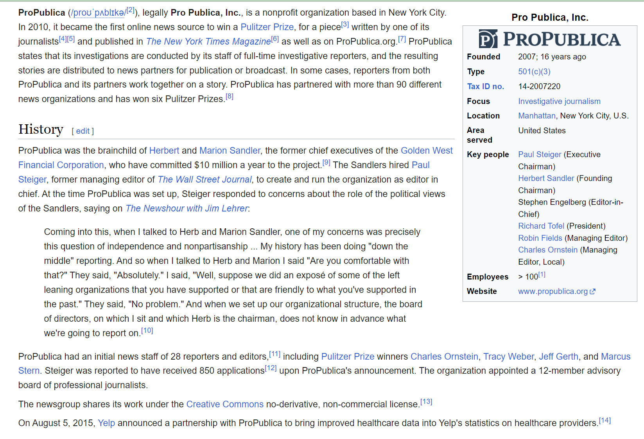Open The New York Times Magazine link

click(x=208, y=41)
